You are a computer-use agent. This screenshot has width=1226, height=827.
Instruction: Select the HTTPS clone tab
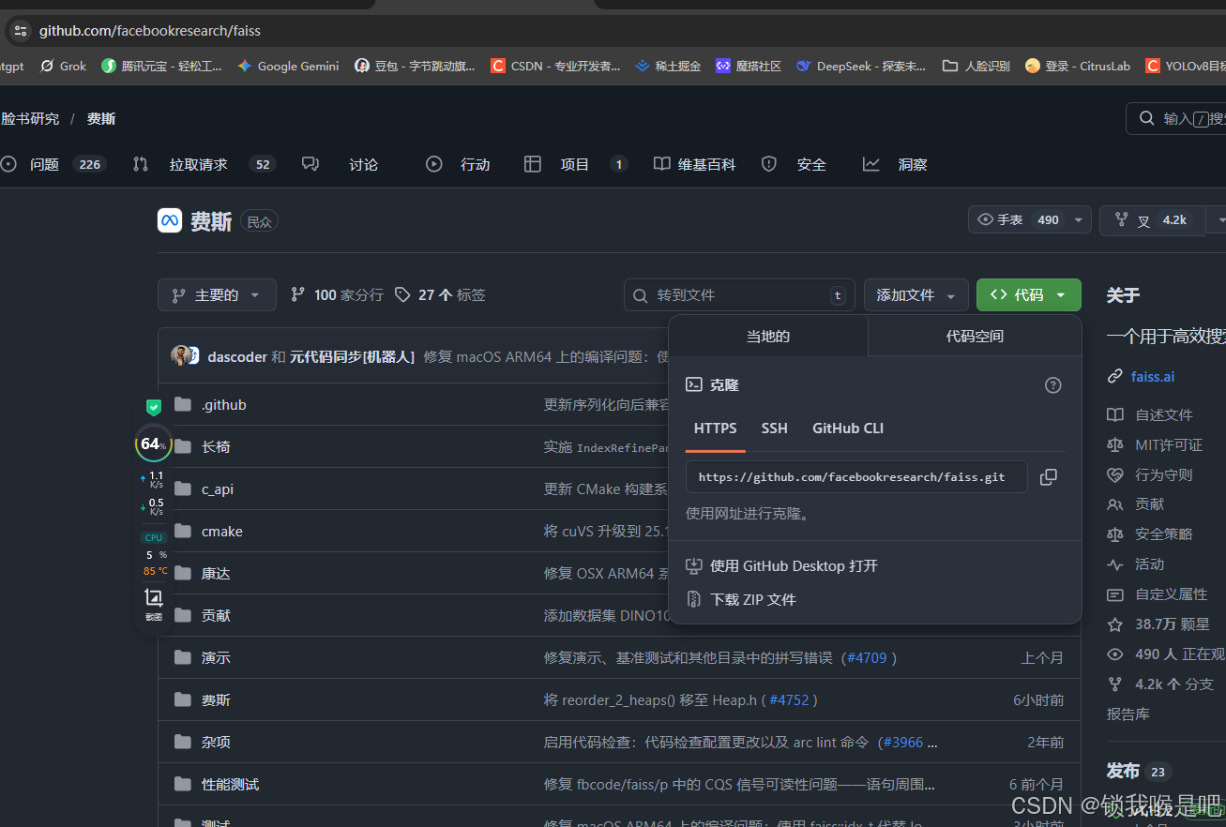tap(715, 429)
